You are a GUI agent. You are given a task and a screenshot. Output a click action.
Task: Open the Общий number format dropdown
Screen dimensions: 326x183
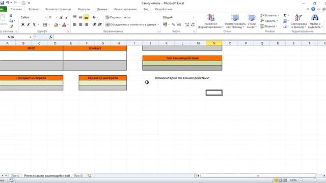[x=194, y=17]
